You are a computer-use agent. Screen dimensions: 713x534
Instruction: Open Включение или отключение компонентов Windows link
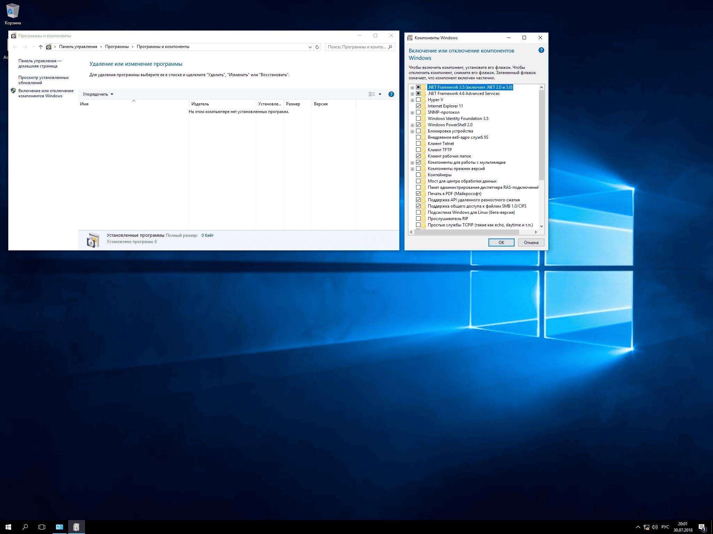(x=46, y=93)
